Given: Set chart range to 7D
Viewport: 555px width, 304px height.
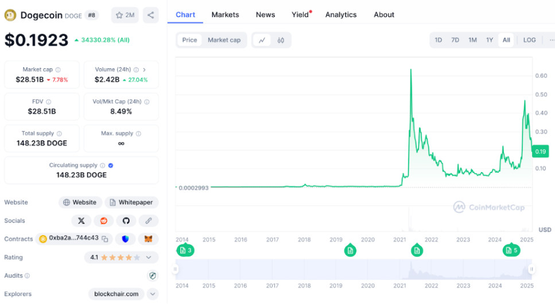Looking at the screenshot, I should [x=455, y=40].
